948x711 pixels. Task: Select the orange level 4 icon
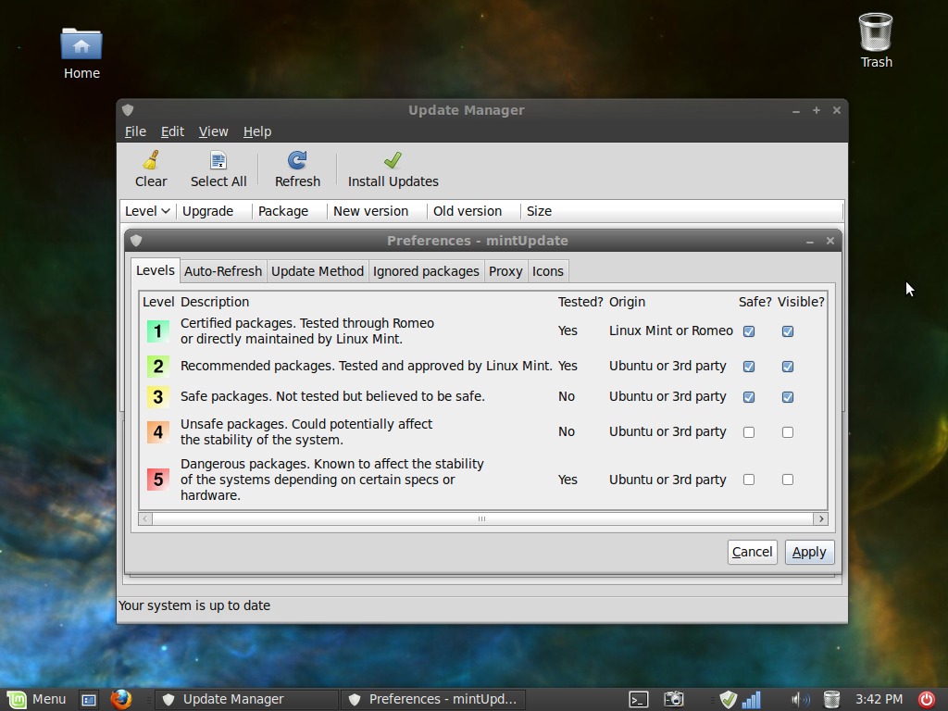(157, 431)
